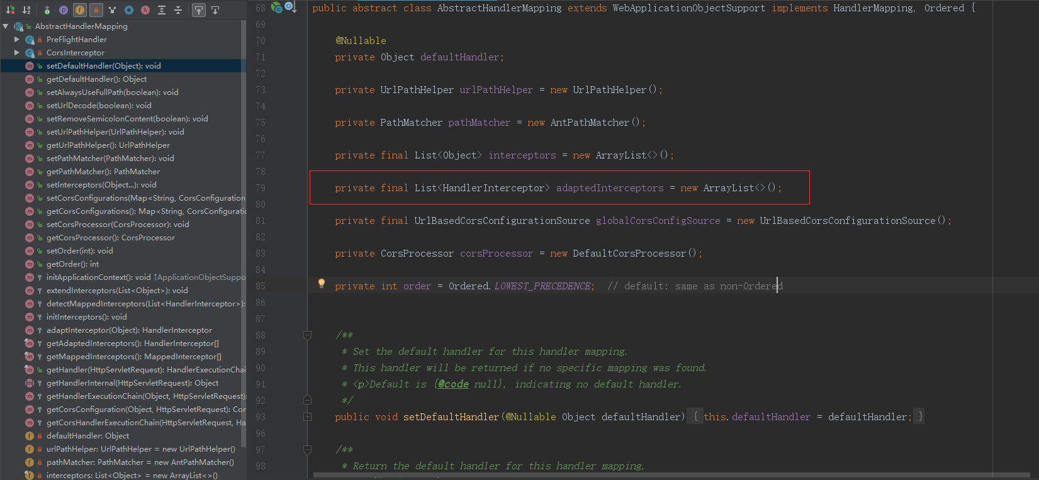Toggle Show Anonymous Classes blue circle icon
The height and width of the screenshot is (480, 1039).
[129, 10]
